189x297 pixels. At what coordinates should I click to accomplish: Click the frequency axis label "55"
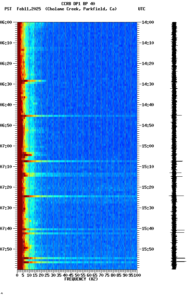(x=83, y=275)
